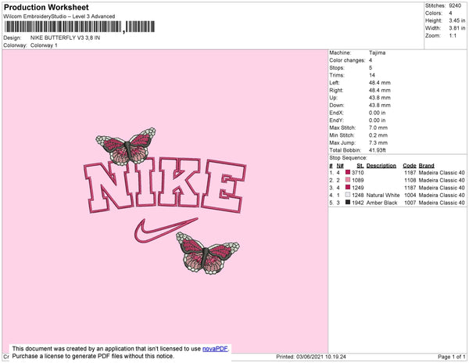Click the 'St.' column header
Viewport: 469px width, 363px height.
(360, 166)
